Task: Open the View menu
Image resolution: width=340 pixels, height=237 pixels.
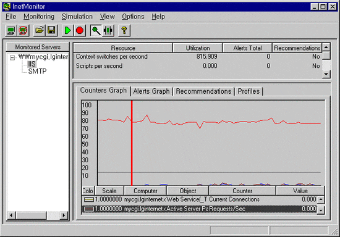Action: point(108,17)
